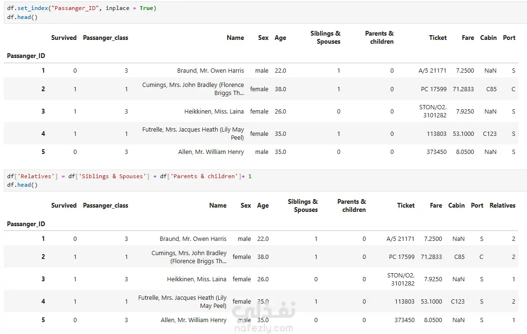
Task: Click ticket PC 17599 in the first table
Action: (x=433, y=89)
